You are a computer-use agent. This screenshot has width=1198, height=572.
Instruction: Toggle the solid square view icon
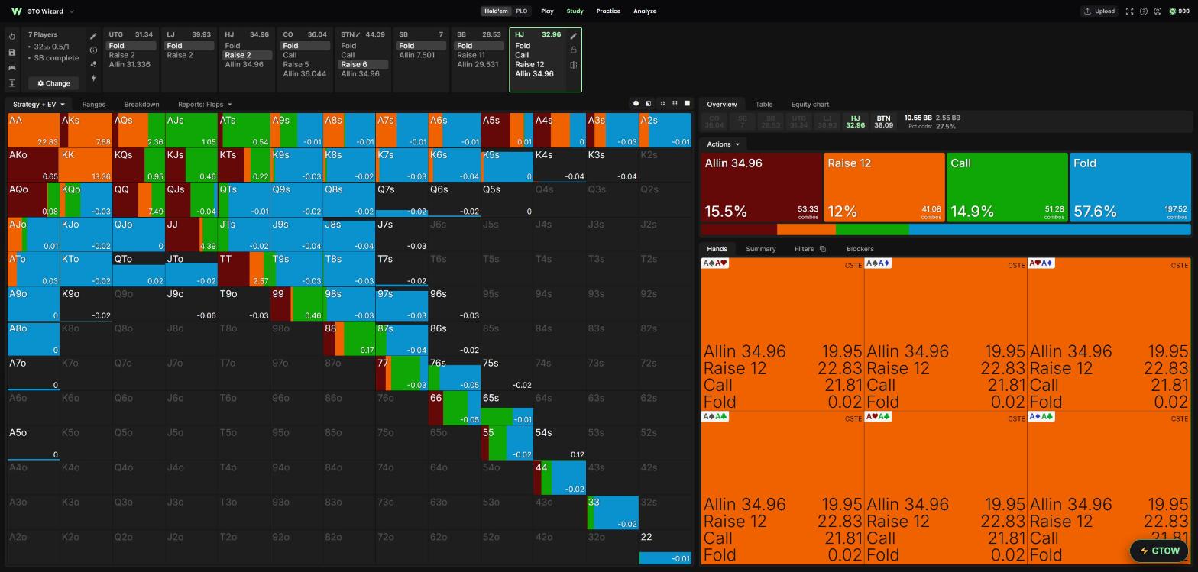[687, 104]
